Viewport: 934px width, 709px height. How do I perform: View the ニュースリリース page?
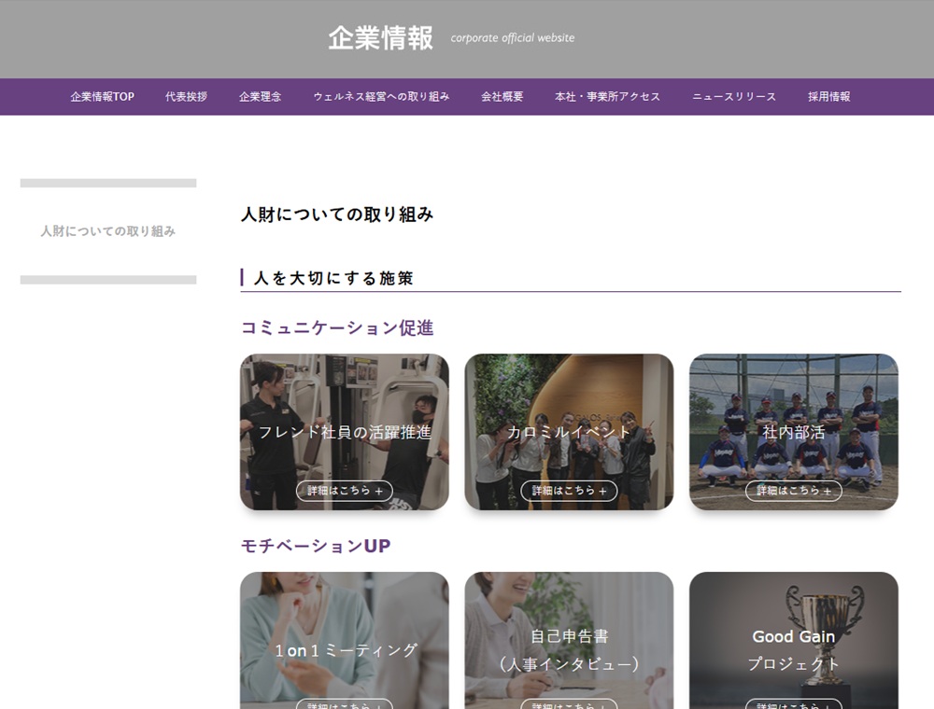[734, 96]
